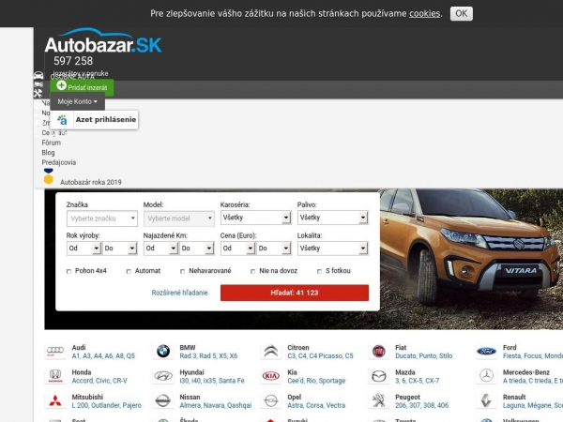Open Cena (Euro) Do dropdown
563x422 pixels.
[274, 249]
